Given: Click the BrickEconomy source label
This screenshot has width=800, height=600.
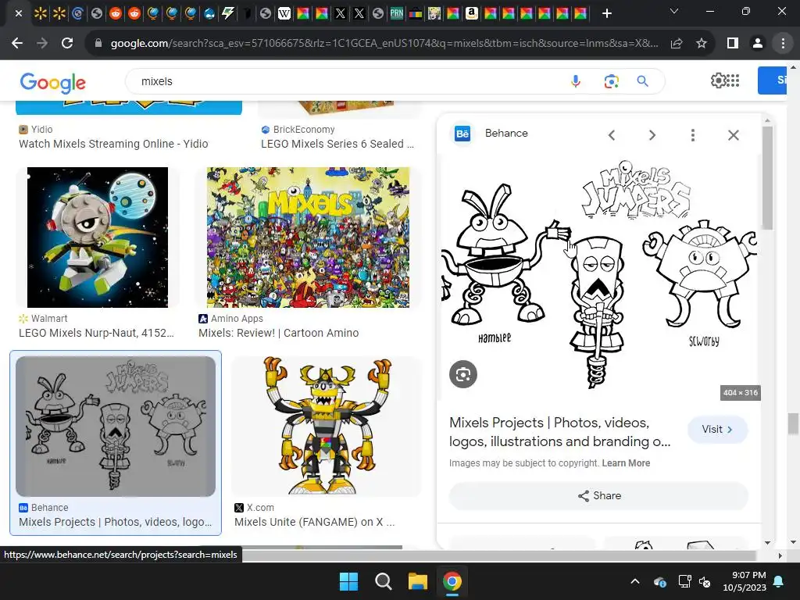Looking at the screenshot, I should [x=304, y=130].
